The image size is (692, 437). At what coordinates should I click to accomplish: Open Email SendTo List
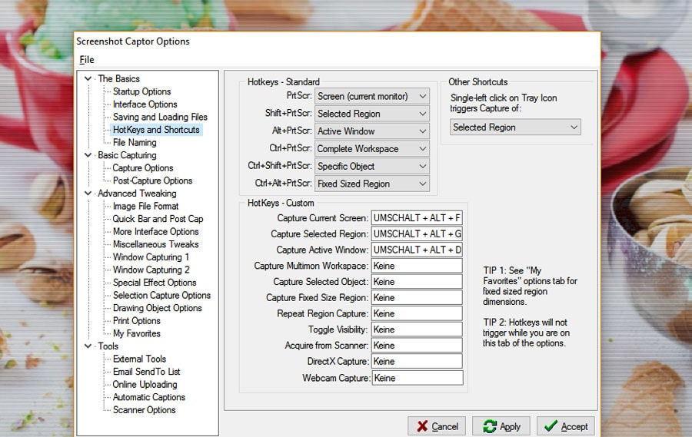146,372
